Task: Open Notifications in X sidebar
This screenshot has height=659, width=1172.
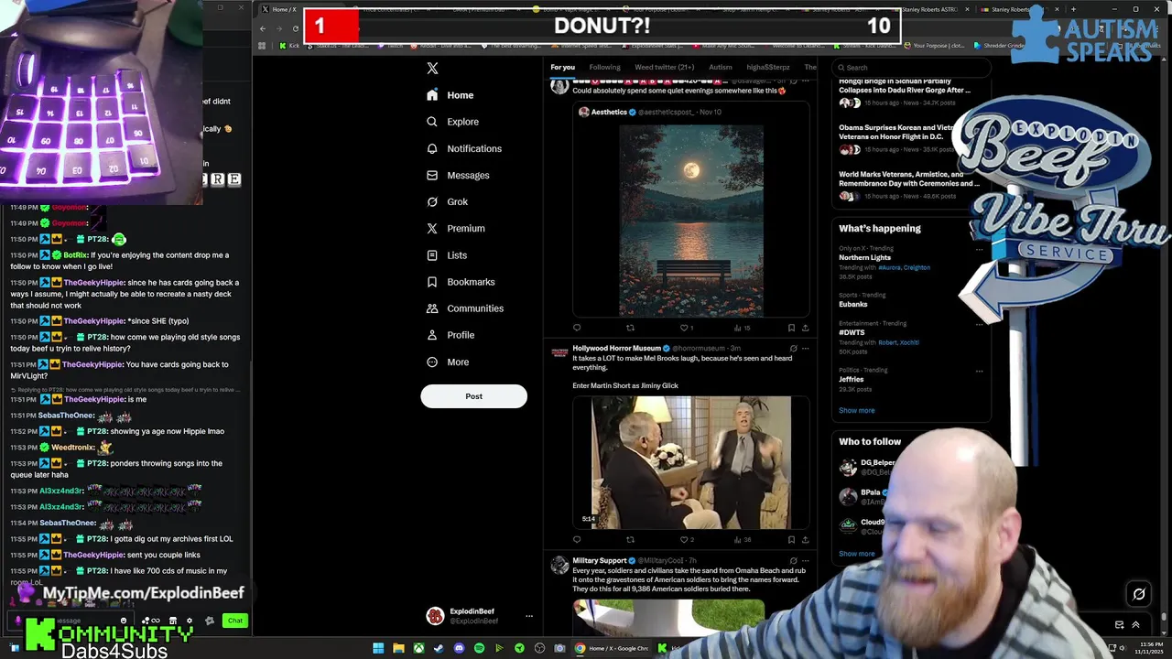Action: [x=464, y=148]
